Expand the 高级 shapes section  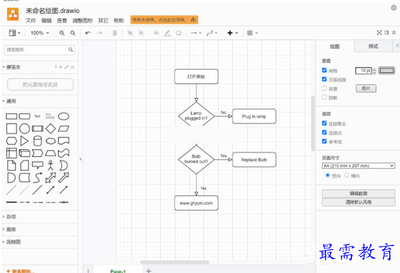tap(9, 230)
